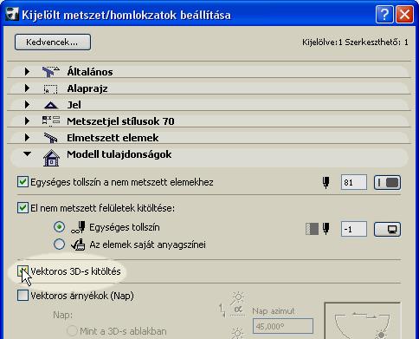The height and width of the screenshot is (339, 419).
Task: Click the Alaprajz floor plan icon
Action: [50, 89]
